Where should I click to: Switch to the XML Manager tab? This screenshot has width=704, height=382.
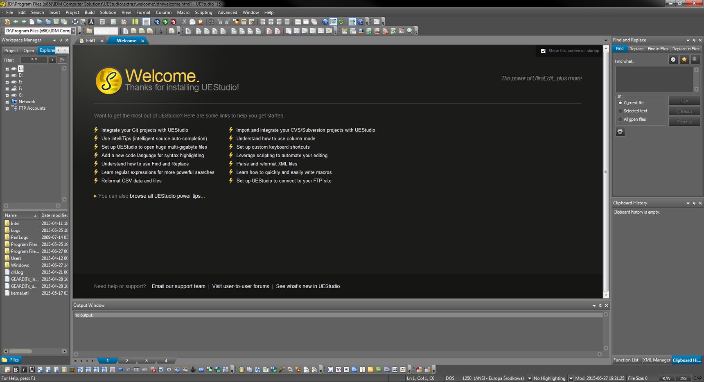tap(656, 360)
